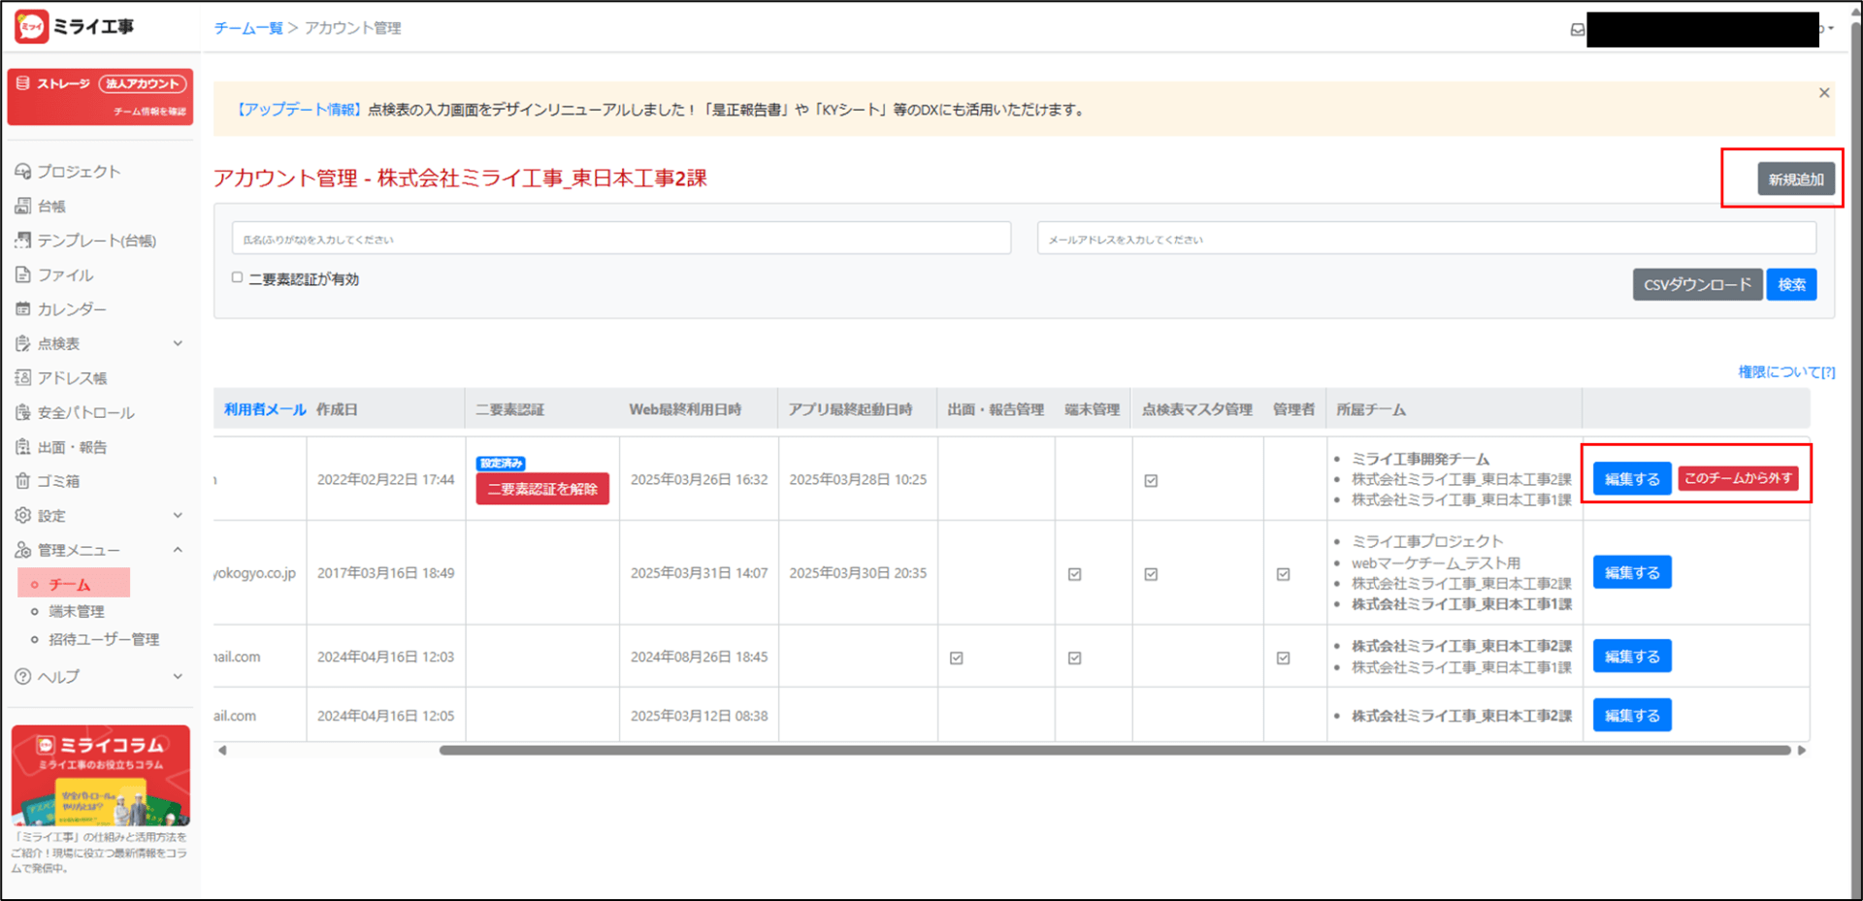Toggle 点検表マスタ管理 checkbox in 2017年03月16日 row
Image resolution: width=1863 pixels, height=901 pixels.
[1151, 574]
